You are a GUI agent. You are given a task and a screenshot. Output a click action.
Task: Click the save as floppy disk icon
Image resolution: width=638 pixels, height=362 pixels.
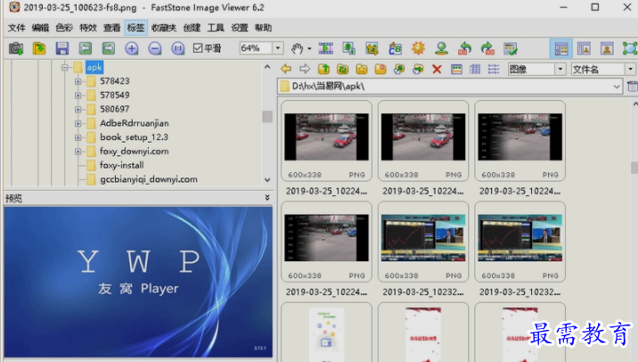tap(61, 48)
